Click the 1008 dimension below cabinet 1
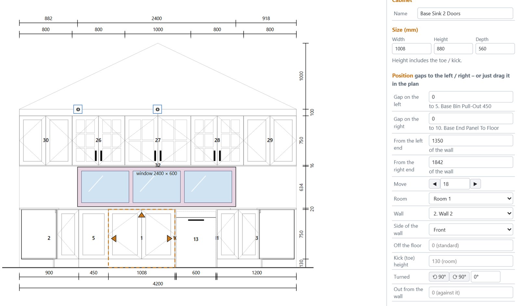 coord(142,273)
